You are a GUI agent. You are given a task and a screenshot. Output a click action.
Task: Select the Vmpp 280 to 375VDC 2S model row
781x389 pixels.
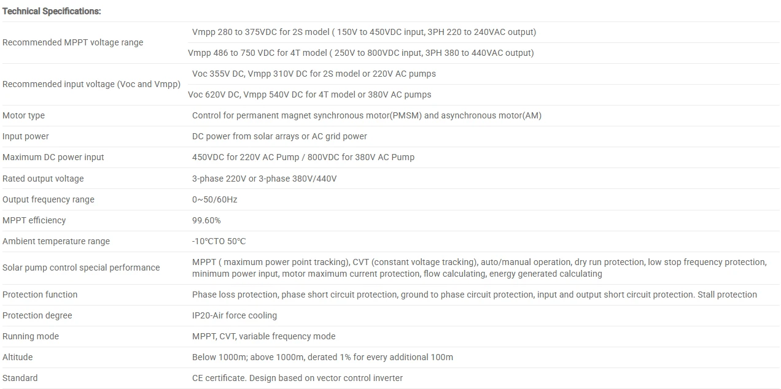(x=363, y=32)
